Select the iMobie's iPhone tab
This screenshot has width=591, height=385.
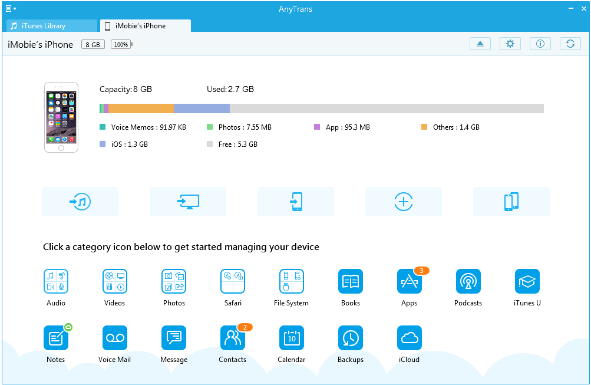(144, 25)
